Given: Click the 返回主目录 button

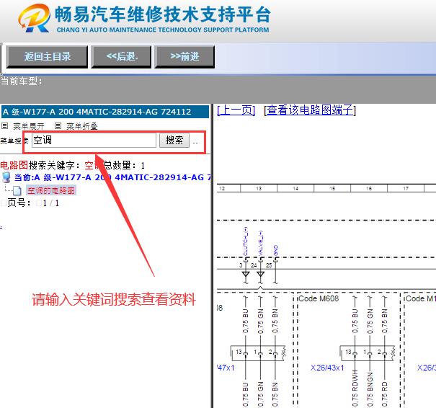Looking at the screenshot, I should (x=47, y=57).
